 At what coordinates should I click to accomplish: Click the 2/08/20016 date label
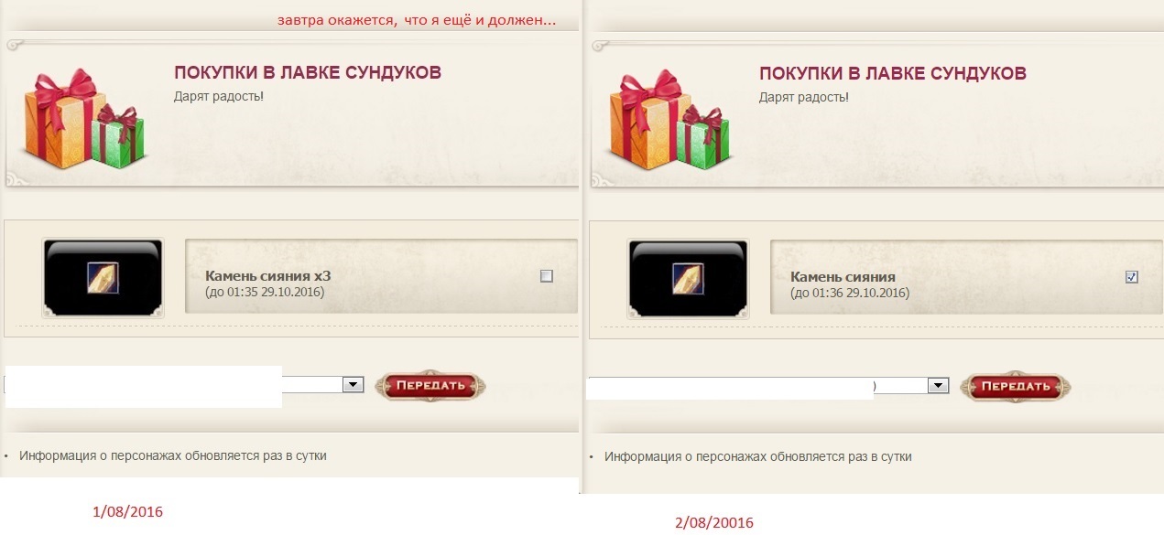pyautogui.click(x=714, y=522)
